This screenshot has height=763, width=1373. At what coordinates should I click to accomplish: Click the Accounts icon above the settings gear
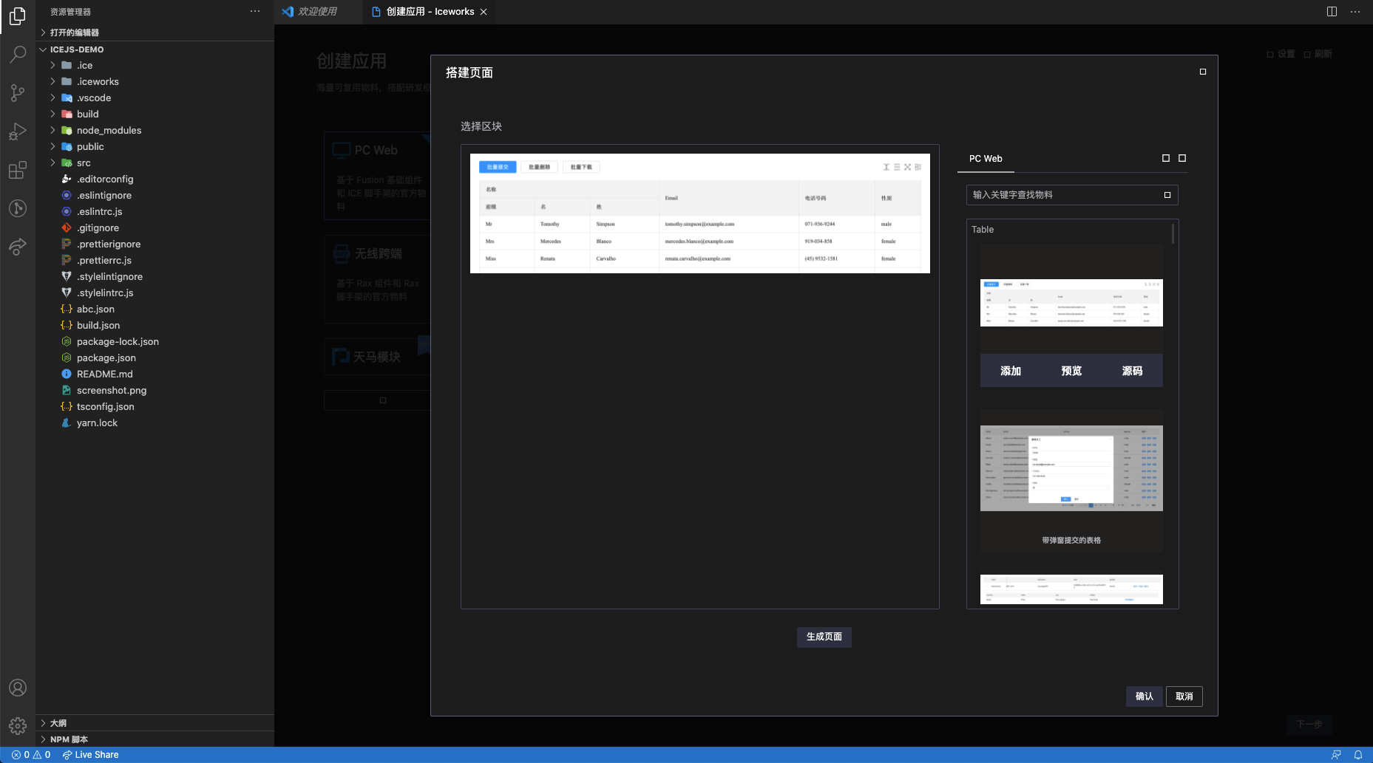pos(18,688)
